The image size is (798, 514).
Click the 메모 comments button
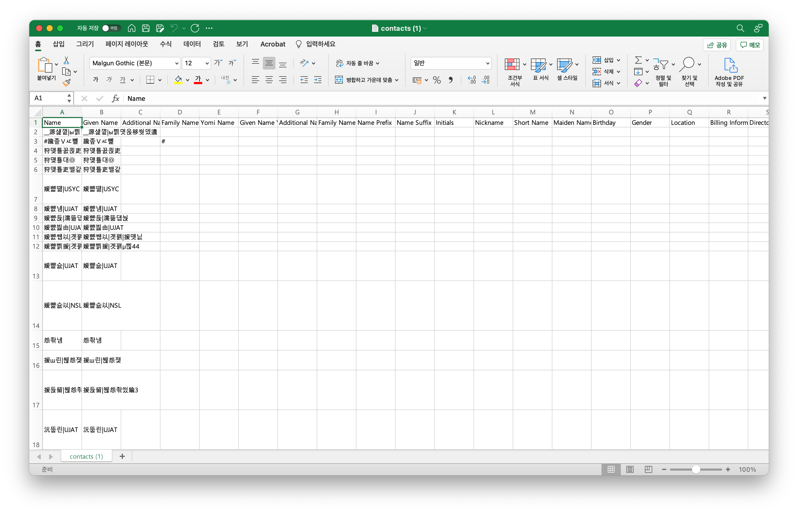750,45
